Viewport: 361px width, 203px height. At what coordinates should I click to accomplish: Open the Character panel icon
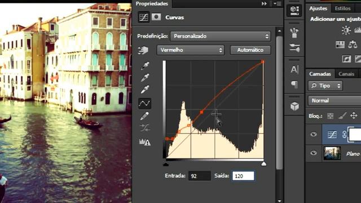294,69
